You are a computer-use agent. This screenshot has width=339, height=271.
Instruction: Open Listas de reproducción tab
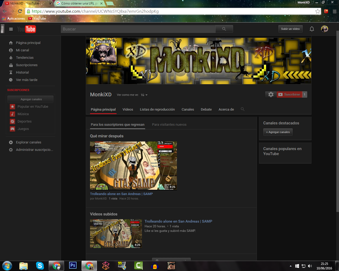[157, 109]
